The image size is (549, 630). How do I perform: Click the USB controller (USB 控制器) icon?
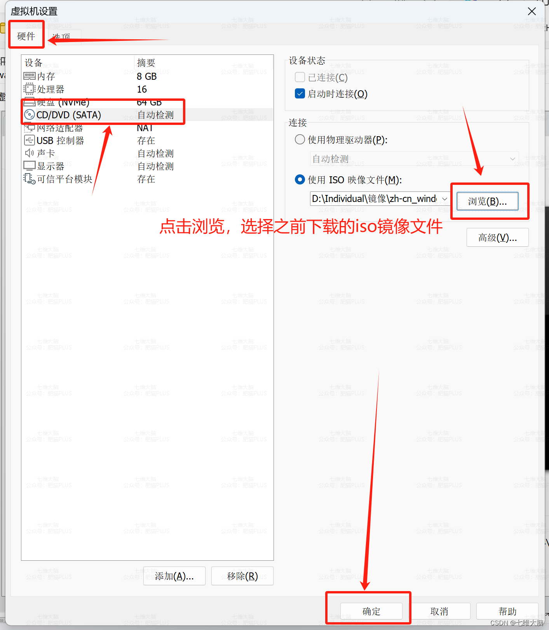point(30,140)
